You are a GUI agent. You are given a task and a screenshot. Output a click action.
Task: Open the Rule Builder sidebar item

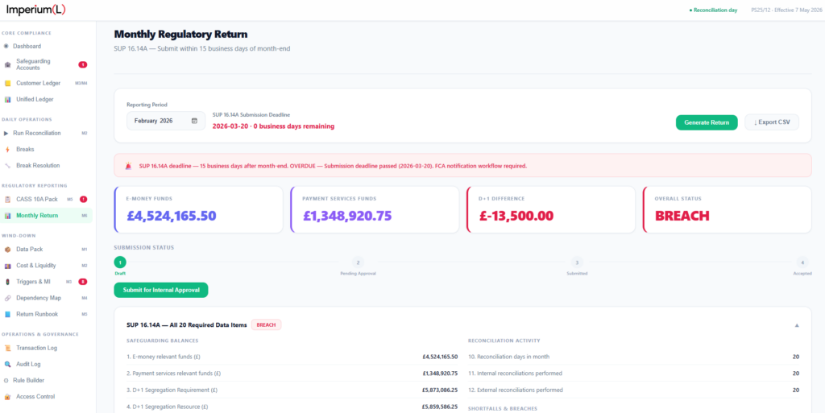pyautogui.click(x=46, y=381)
